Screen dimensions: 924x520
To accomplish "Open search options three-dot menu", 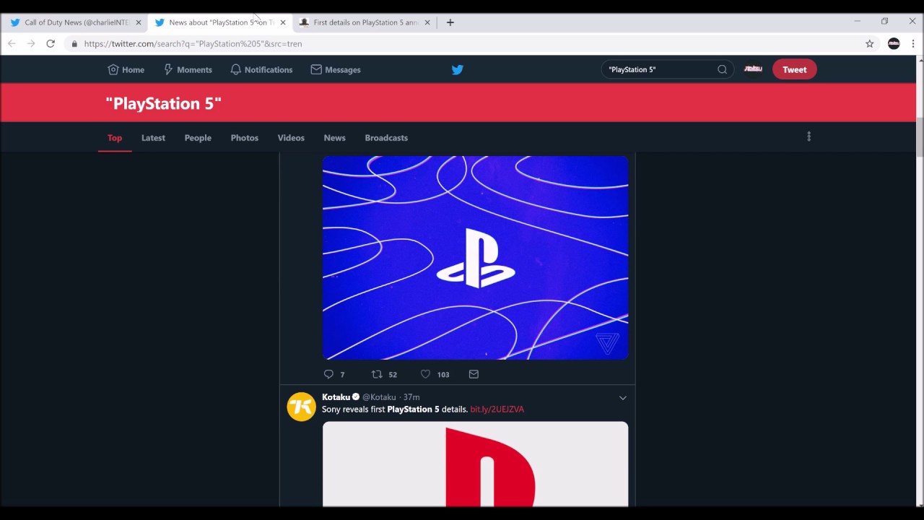I will [x=808, y=136].
